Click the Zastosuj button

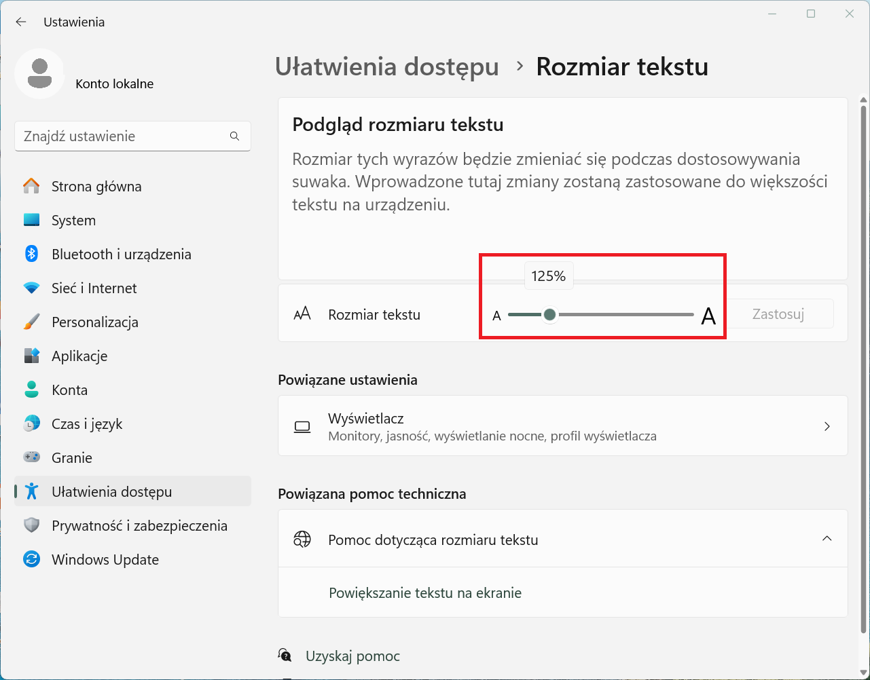[778, 314]
